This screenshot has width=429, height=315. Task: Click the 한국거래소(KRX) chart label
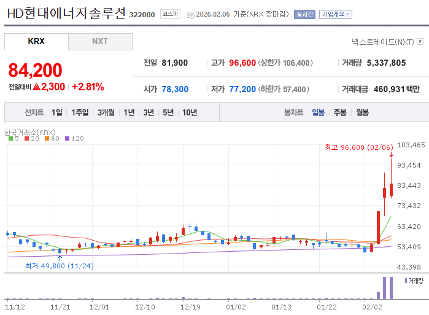30,133
